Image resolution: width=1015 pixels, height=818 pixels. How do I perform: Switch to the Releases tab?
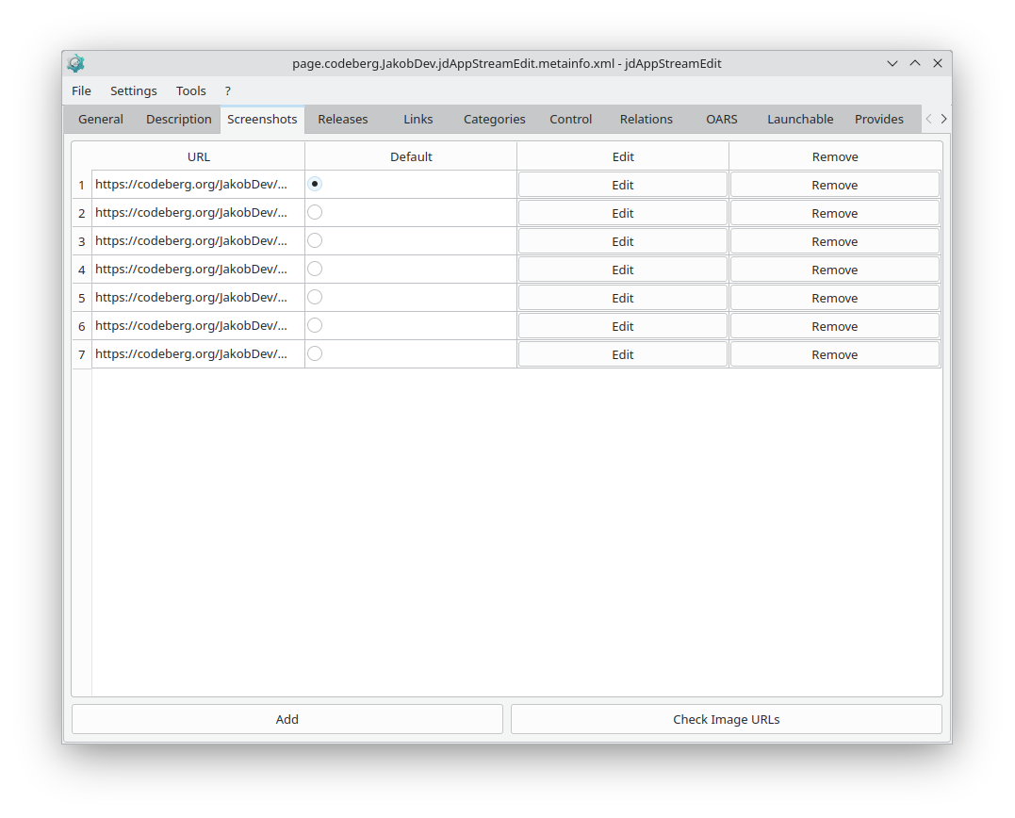(342, 119)
